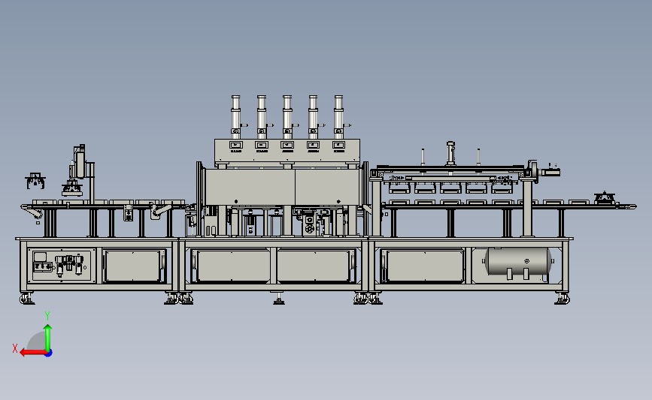
Task: Select the large enclosure panel of the center station
Action: point(283,187)
